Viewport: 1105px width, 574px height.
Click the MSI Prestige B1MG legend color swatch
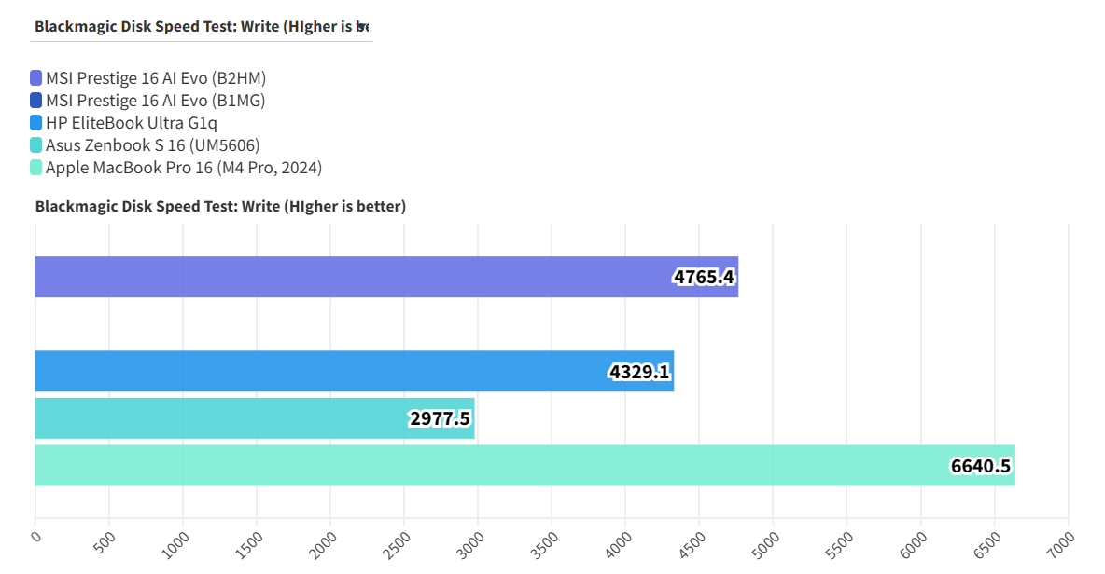tap(36, 101)
